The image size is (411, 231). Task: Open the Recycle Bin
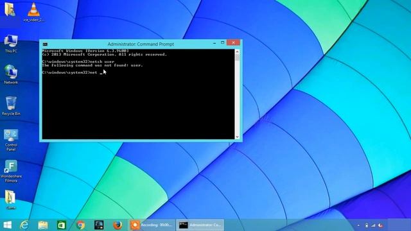pyautogui.click(x=11, y=106)
